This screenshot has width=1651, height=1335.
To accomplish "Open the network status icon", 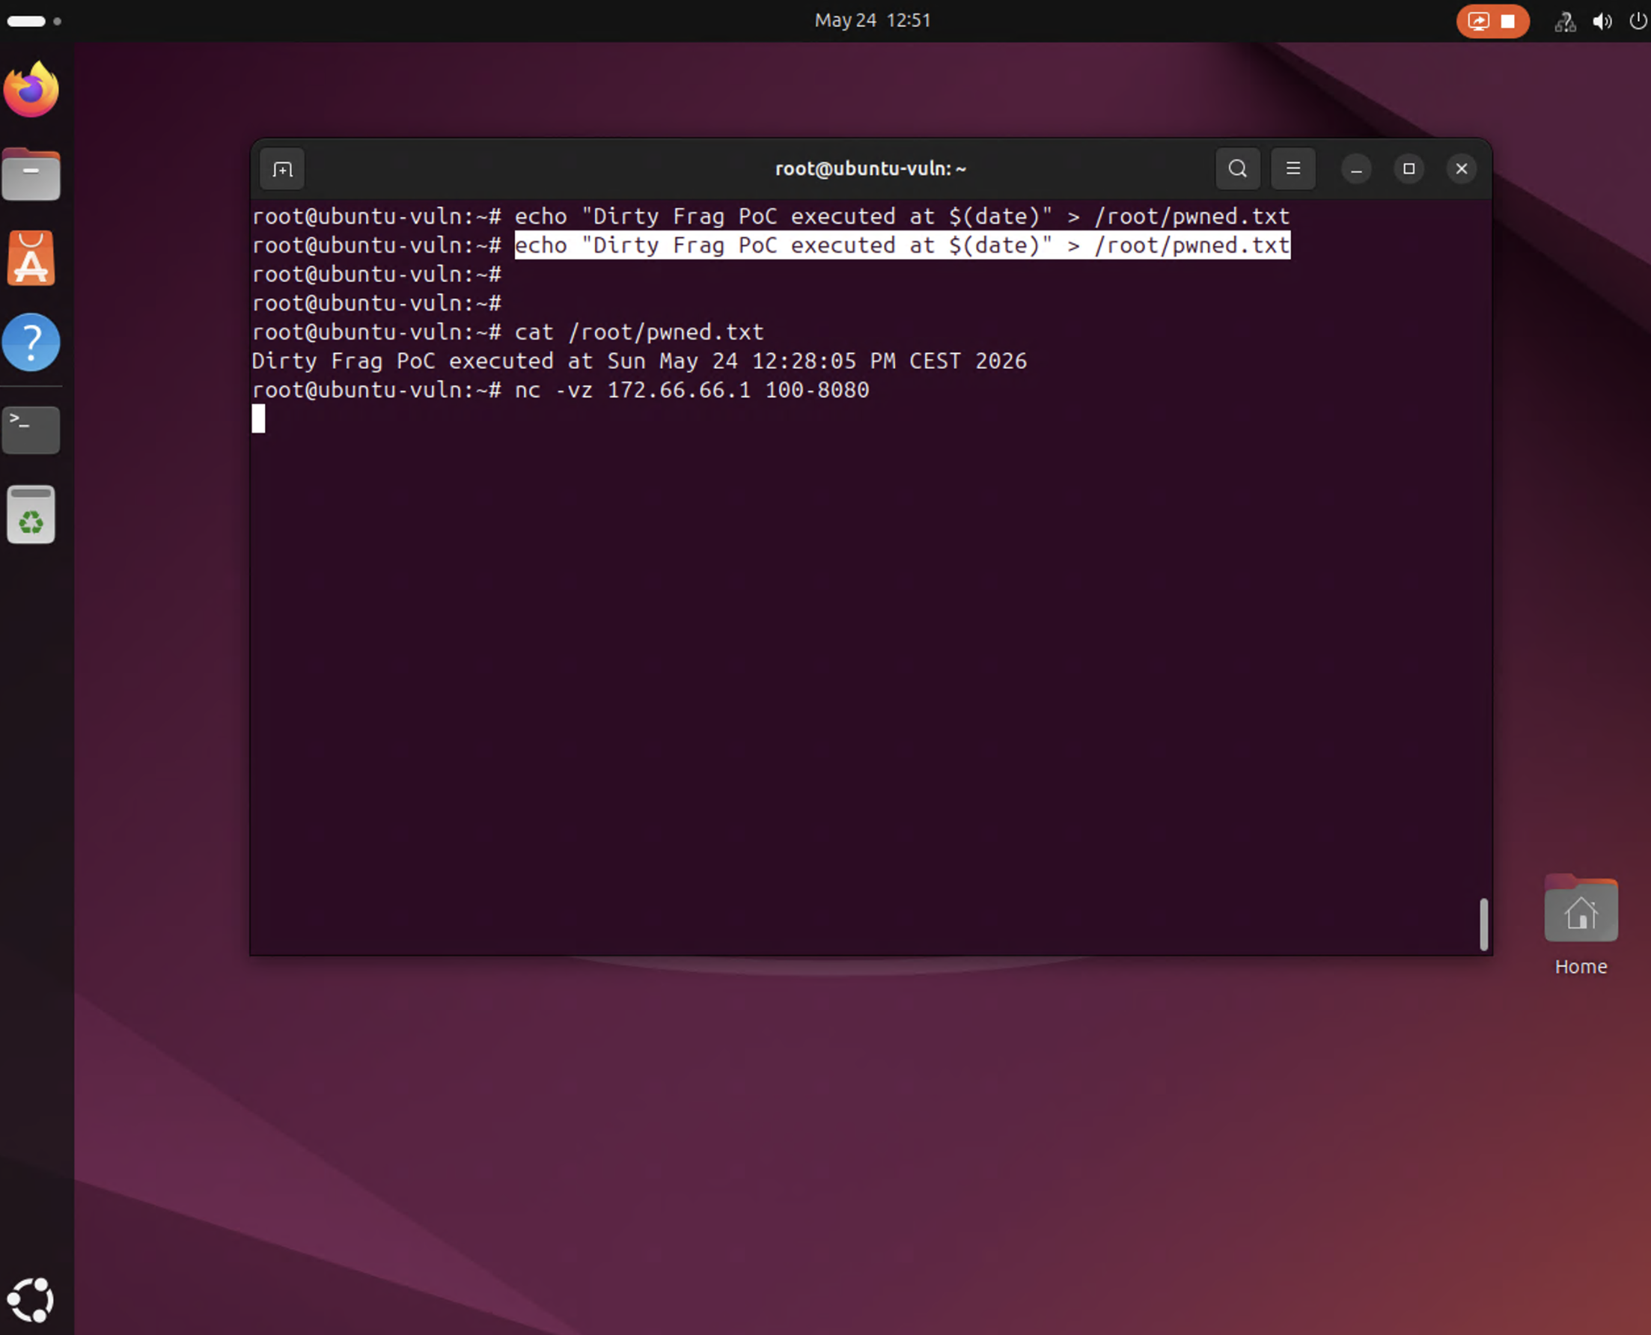I will click(1564, 22).
